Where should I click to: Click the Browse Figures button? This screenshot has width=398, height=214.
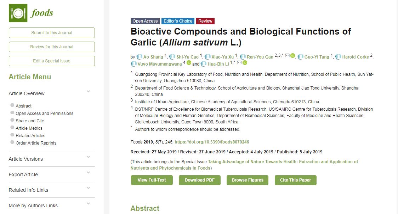pos(248,180)
